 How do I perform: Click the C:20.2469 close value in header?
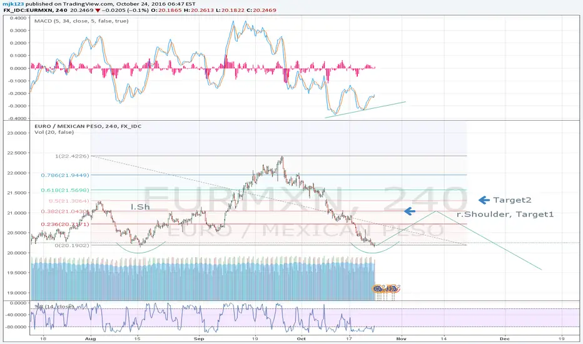coord(261,10)
